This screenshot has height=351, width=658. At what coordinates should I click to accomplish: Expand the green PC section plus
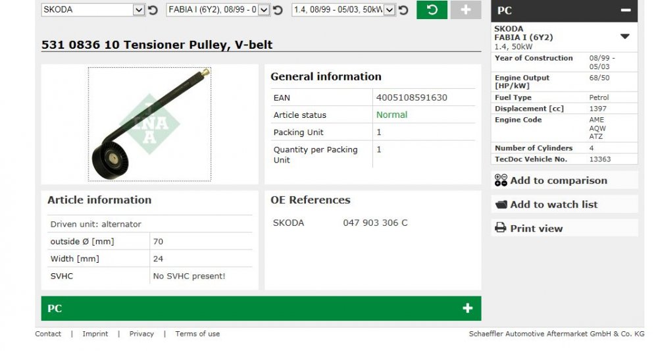[467, 308]
